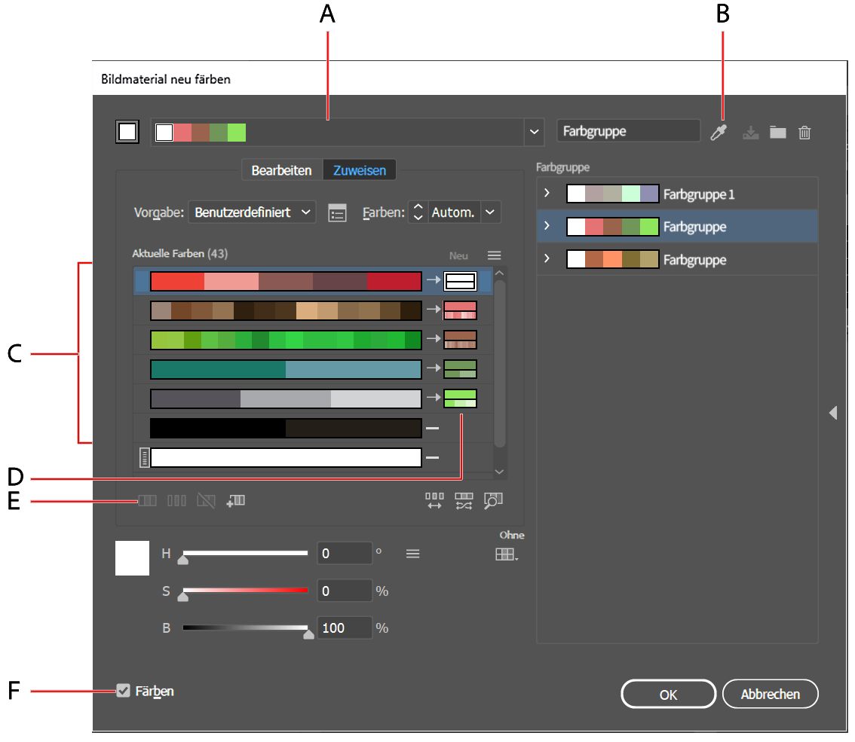The width and height of the screenshot is (855, 742).
Task: Click the green swatch in active colors bar
Action: pyautogui.click(x=218, y=133)
